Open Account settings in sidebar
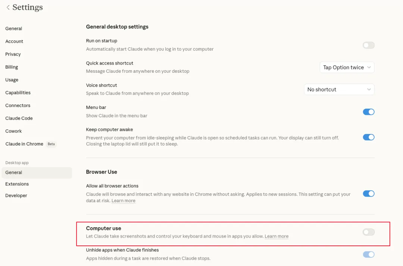 (x=14, y=41)
